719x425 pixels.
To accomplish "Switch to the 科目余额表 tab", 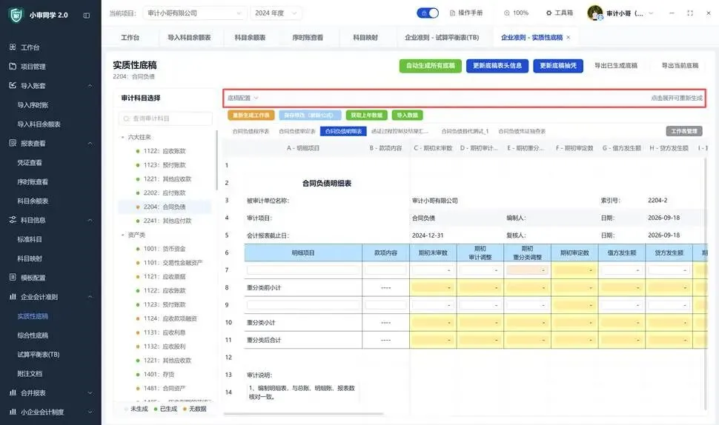I will click(250, 38).
